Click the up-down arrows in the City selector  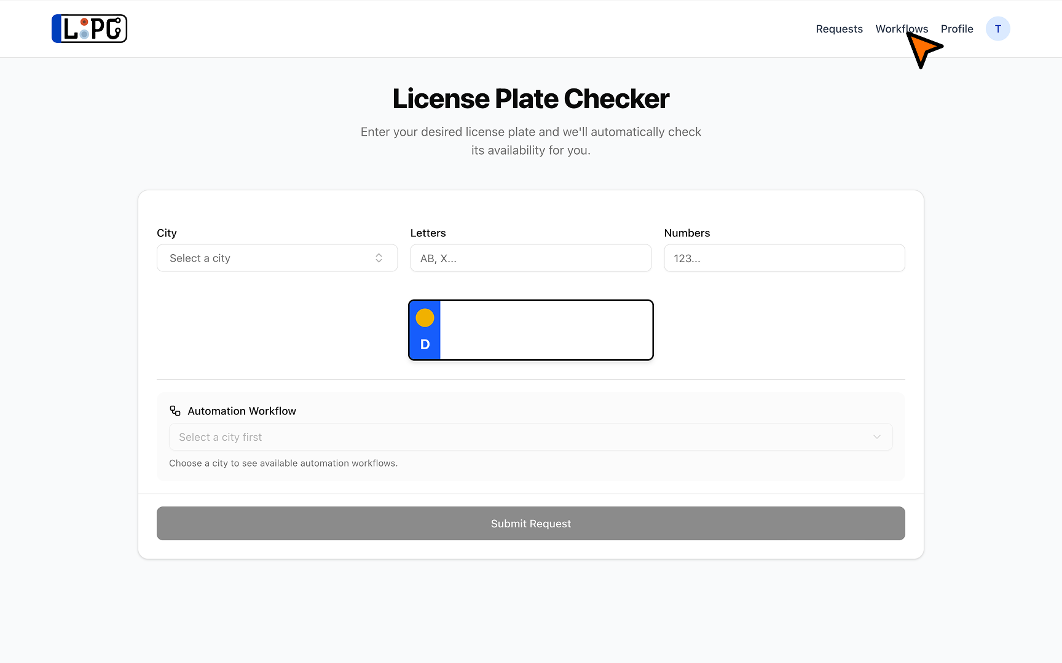(379, 258)
